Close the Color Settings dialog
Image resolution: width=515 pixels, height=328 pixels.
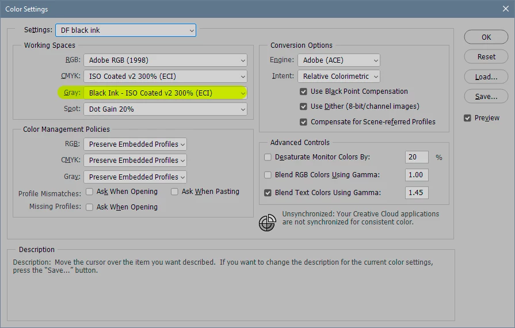coord(505,9)
